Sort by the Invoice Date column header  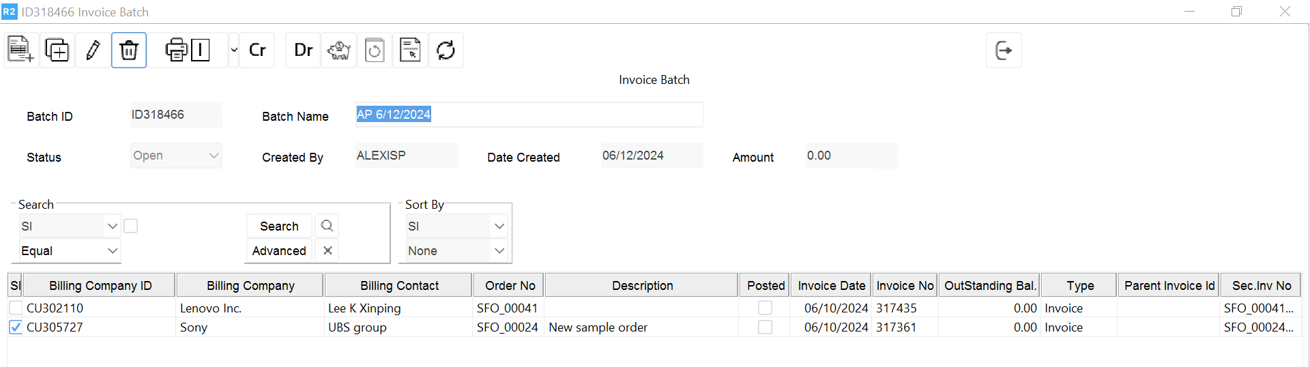point(831,285)
